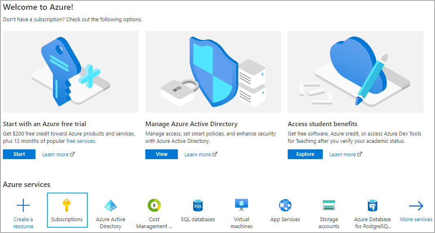
Task: Open Learn more link beside View button
Action: 201,155
